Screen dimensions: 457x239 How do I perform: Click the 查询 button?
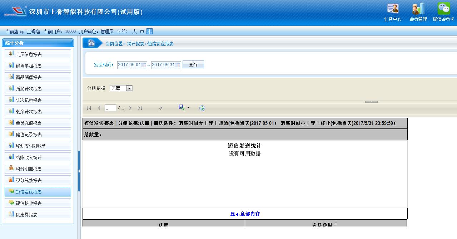click(193, 65)
